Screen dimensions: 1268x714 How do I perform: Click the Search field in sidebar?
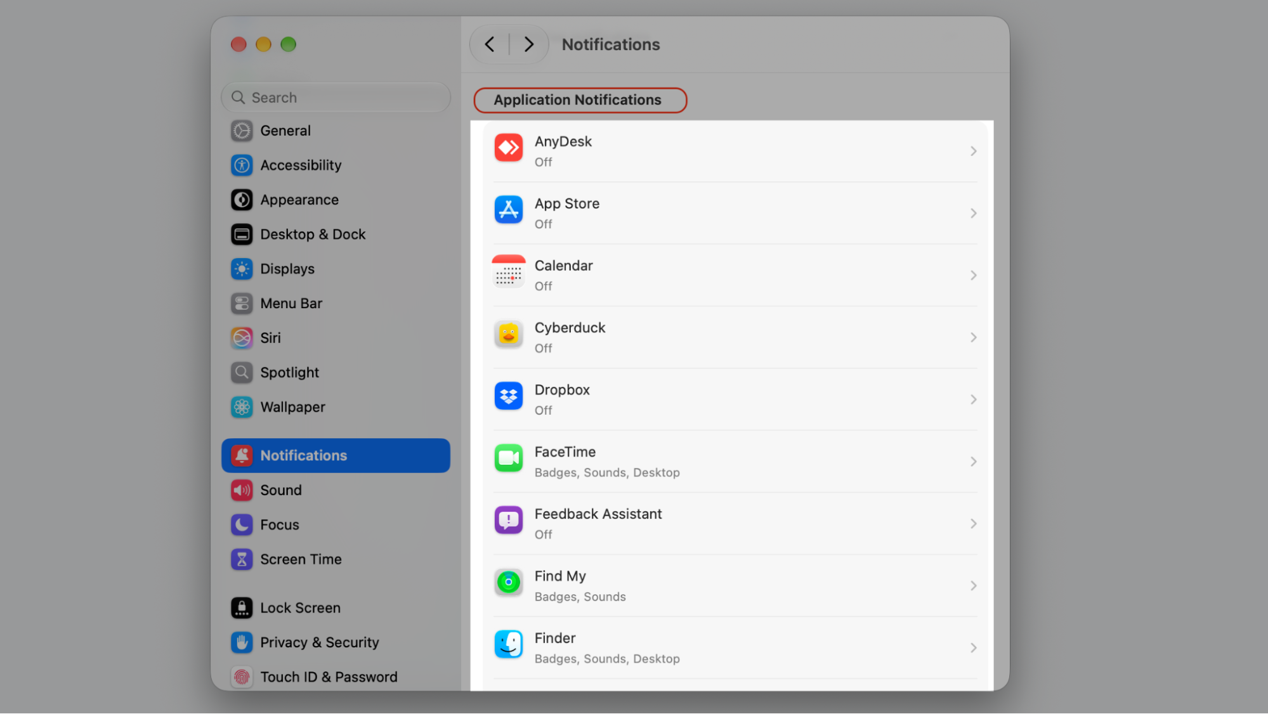[336, 98]
